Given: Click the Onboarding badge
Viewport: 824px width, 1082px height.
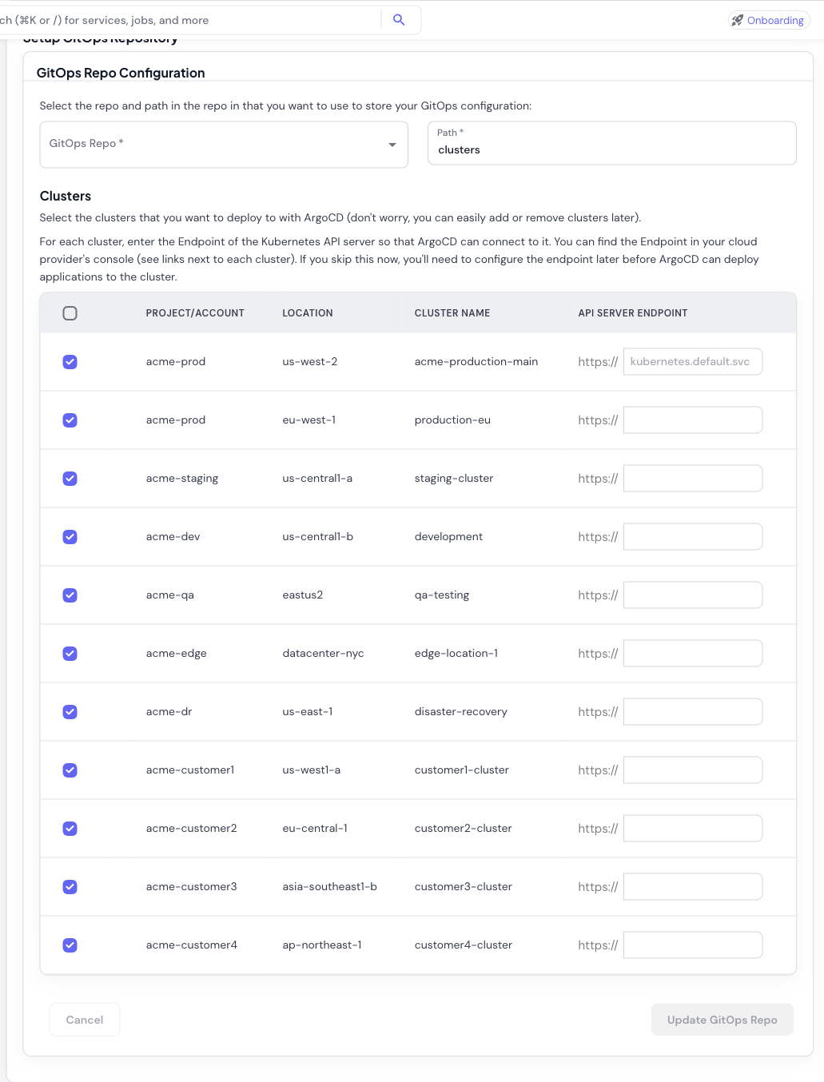Looking at the screenshot, I should 768,19.
